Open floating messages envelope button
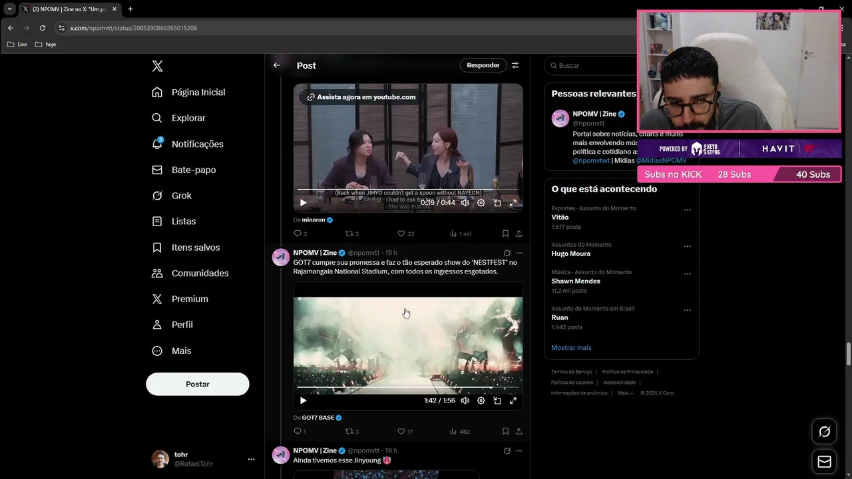Screen dimensions: 852x479 (824, 462)
